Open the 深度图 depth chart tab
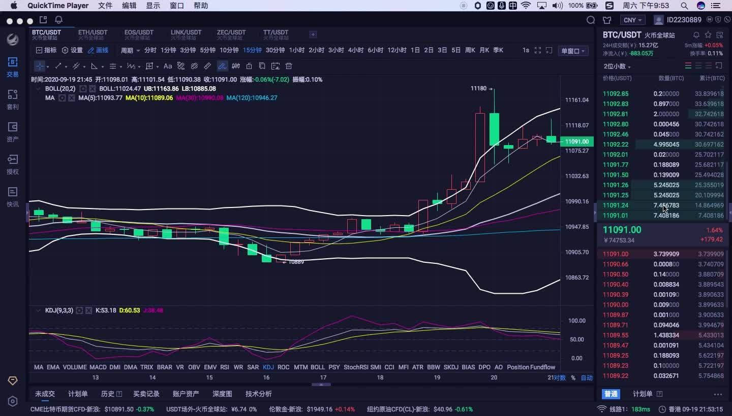The height and width of the screenshot is (416, 732). tap(222, 394)
